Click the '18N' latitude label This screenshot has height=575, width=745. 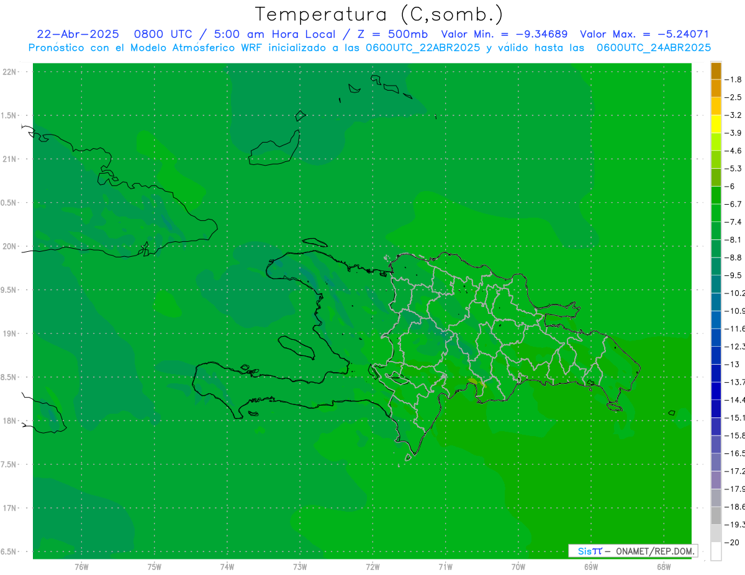coord(10,421)
